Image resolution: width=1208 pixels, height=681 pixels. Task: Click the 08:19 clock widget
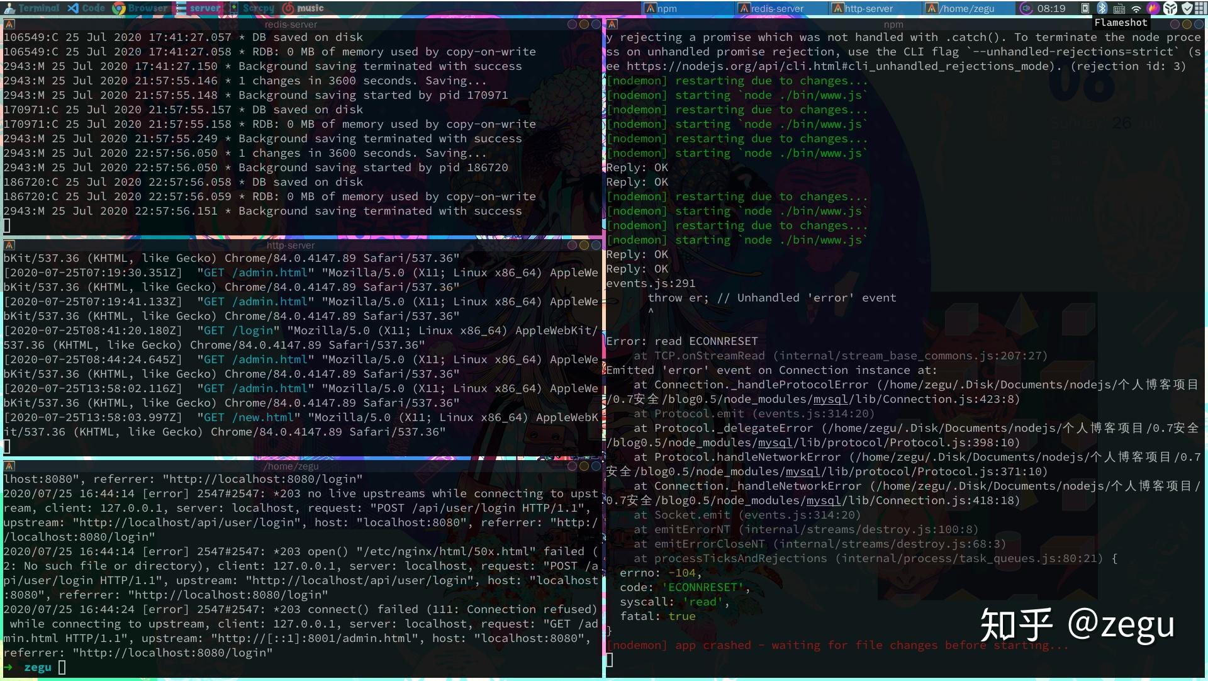[1051, 8]
